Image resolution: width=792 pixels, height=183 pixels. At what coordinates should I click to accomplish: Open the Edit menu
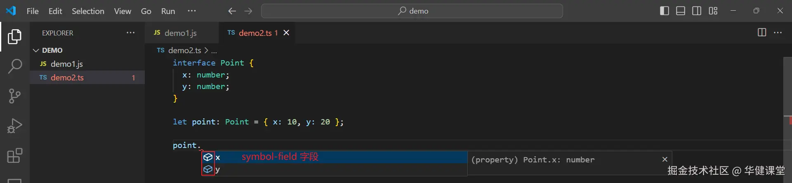pyautogui.click(x=55, y=11)
